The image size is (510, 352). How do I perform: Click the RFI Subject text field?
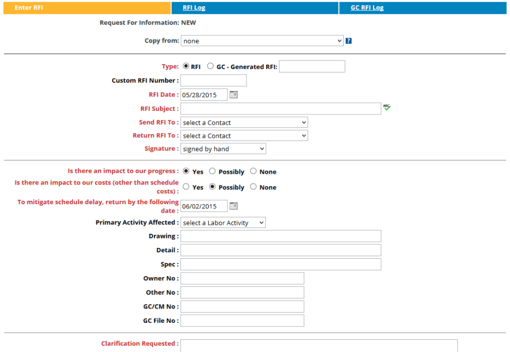point(280,109)
